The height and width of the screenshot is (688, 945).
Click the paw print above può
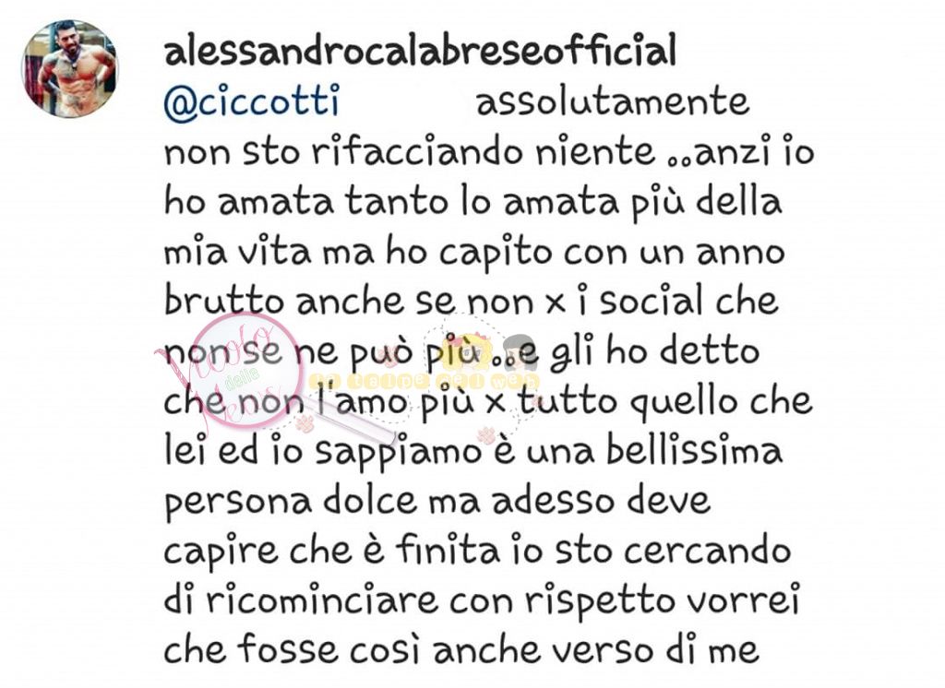(390, 359)
